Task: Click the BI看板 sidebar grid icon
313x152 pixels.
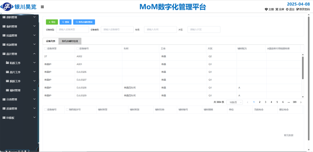Action: coord(4,118)
